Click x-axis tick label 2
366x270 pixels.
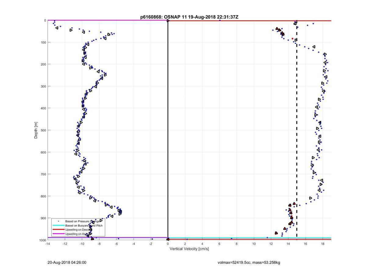click(x=185, y=244)
